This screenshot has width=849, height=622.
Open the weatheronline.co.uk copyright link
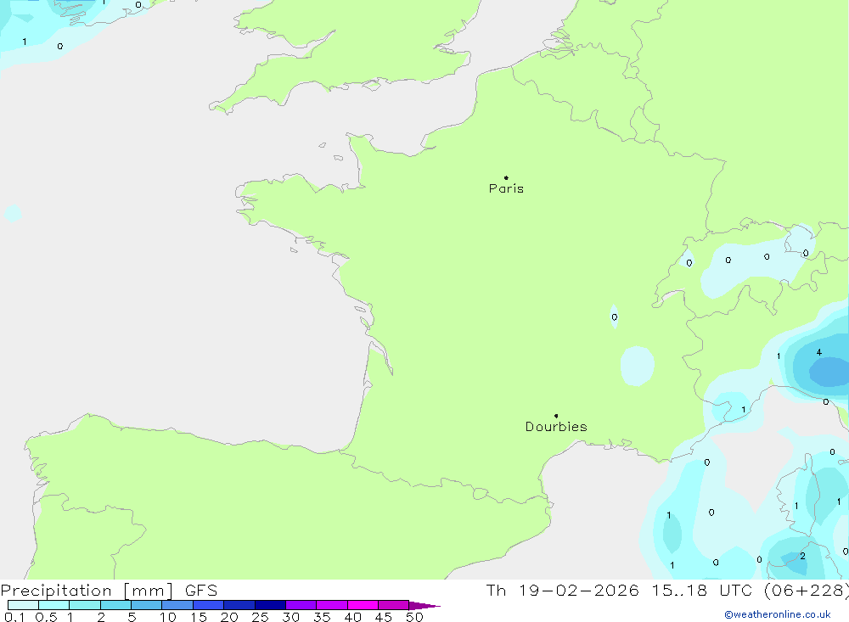point(778,614)
